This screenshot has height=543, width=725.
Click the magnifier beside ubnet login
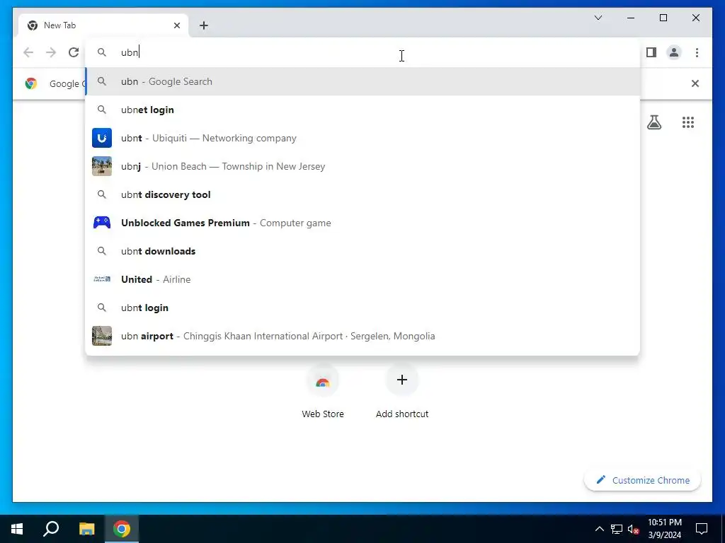102,110
